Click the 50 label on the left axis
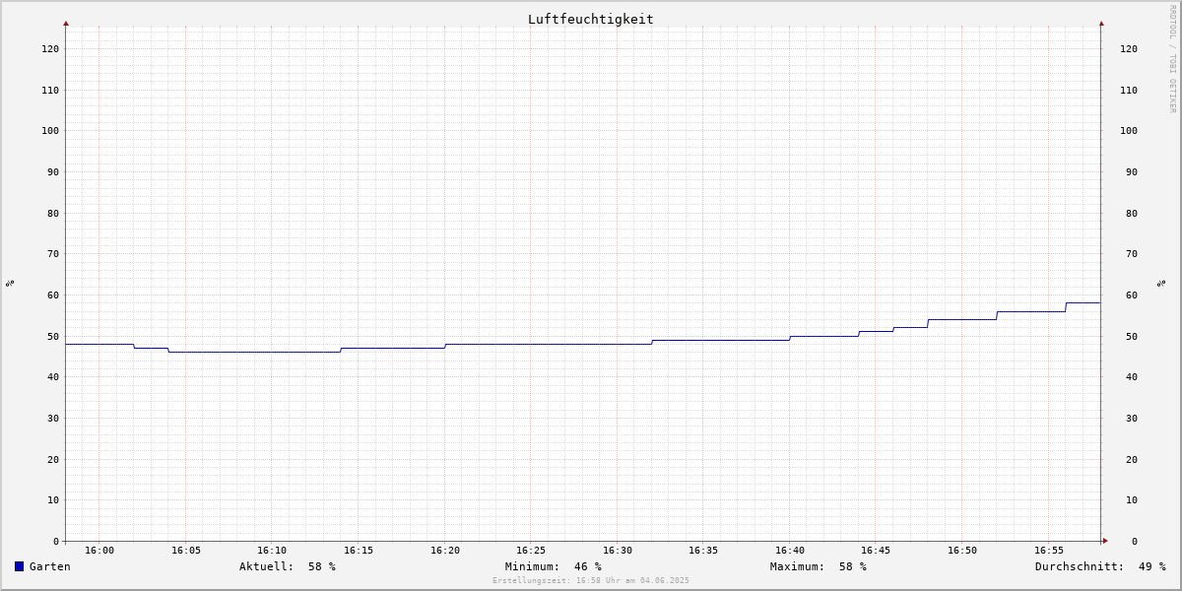This screenshot has width=1182, height=591. [53, 336]
